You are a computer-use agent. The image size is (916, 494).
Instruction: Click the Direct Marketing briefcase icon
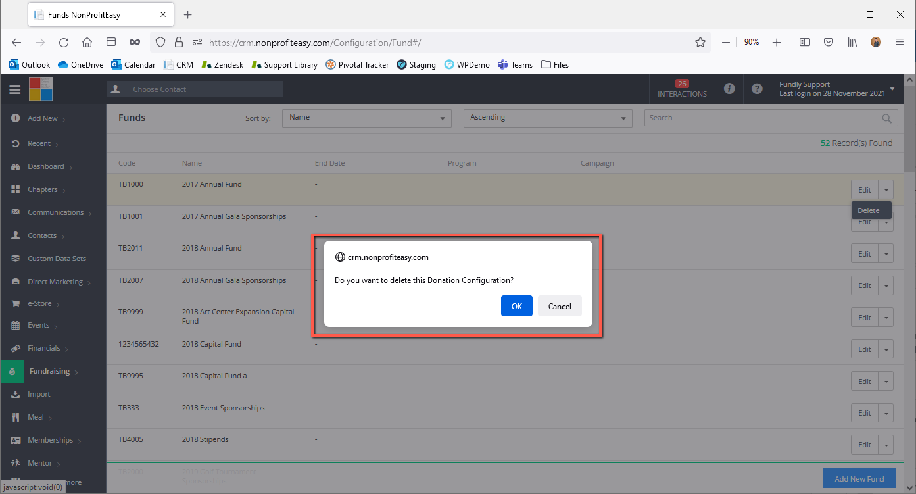click(15, 282)
